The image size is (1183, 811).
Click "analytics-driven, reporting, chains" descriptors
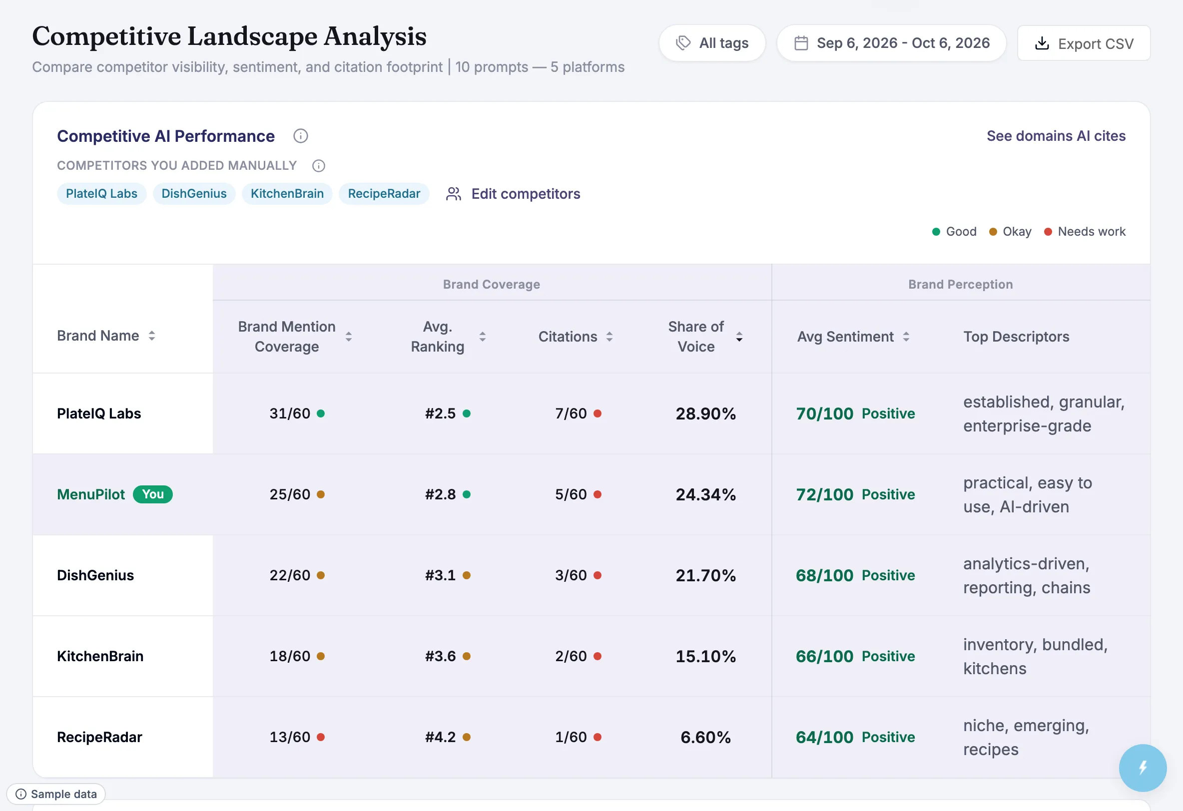click(x=1027, y=575)
